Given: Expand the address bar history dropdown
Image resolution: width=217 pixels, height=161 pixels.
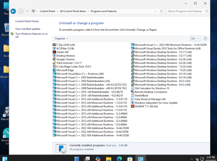Looking at the screenshot, I should pyautogui.click(x=155, y=11).
